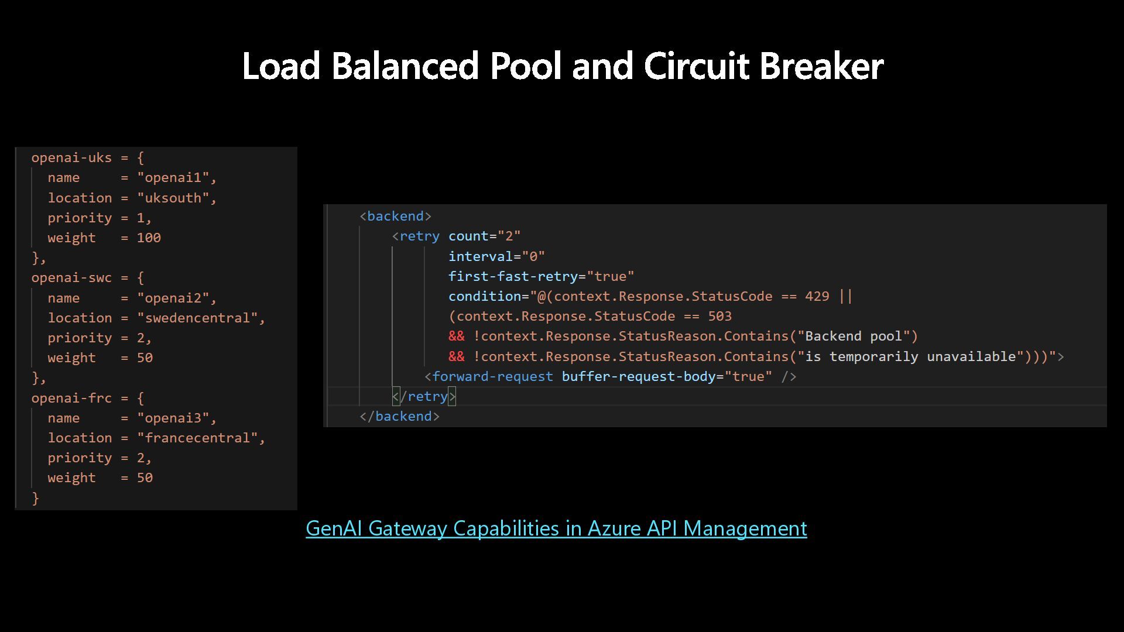
Task: Click the openai-frc block header
Action: pyautogui.click(x=87, y=398)
